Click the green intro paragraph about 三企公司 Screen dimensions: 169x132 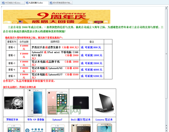83,29
